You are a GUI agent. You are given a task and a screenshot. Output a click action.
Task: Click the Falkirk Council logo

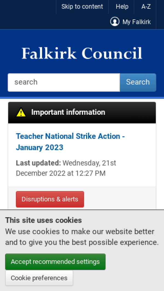coord(82,53)
